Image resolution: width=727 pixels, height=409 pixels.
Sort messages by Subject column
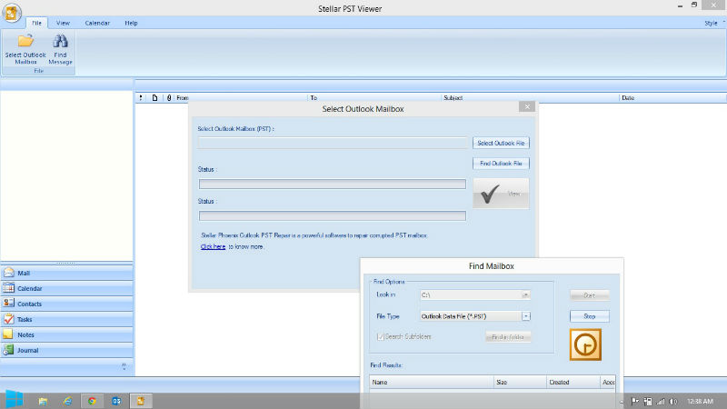(531, 98)
